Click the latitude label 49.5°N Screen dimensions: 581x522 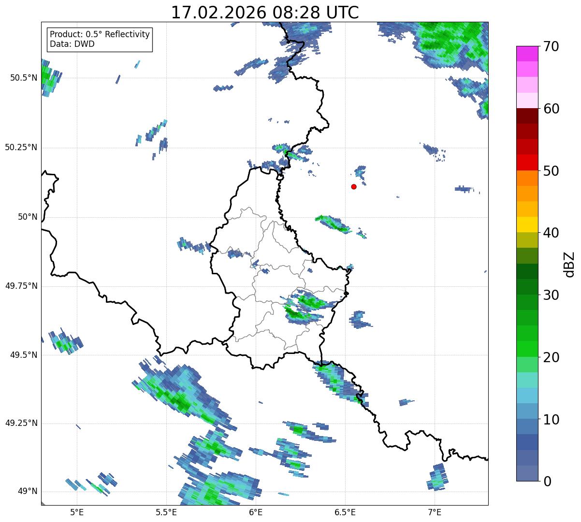pyautogui.click(x=23, y=355)
